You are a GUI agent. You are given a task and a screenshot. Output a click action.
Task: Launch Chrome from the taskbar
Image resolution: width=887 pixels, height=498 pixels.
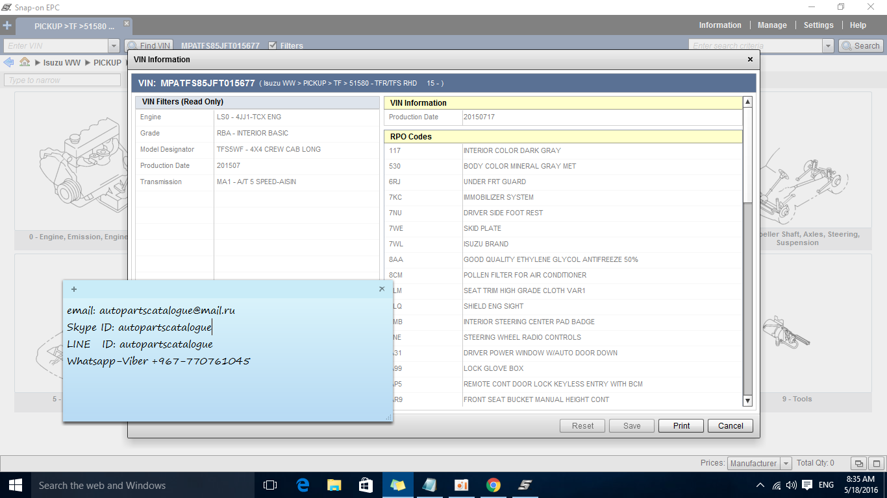(493, 484)
